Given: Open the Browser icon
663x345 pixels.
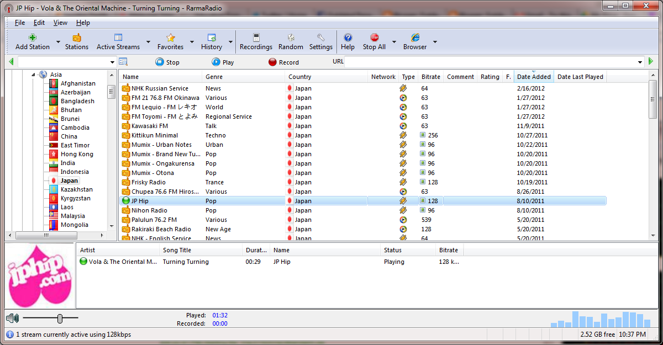Looking at the screenshot, I should tap(415, 38).
